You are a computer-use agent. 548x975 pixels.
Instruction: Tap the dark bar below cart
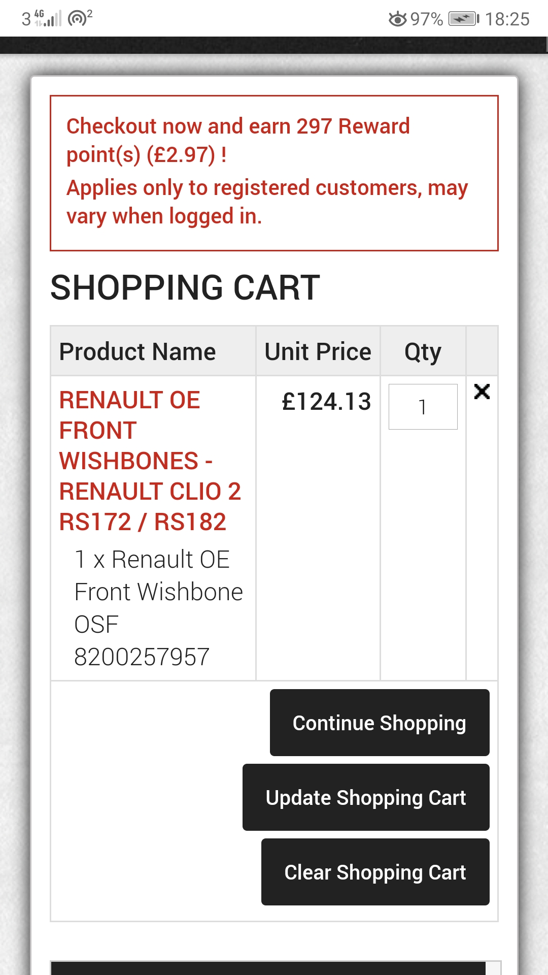[x=268, y=968]
